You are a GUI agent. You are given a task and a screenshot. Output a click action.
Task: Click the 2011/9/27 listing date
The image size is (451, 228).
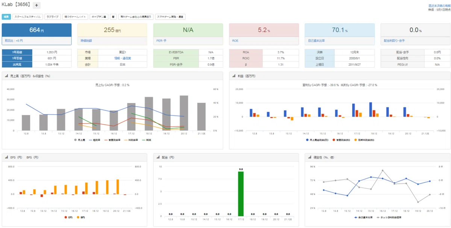pos(354,65)
